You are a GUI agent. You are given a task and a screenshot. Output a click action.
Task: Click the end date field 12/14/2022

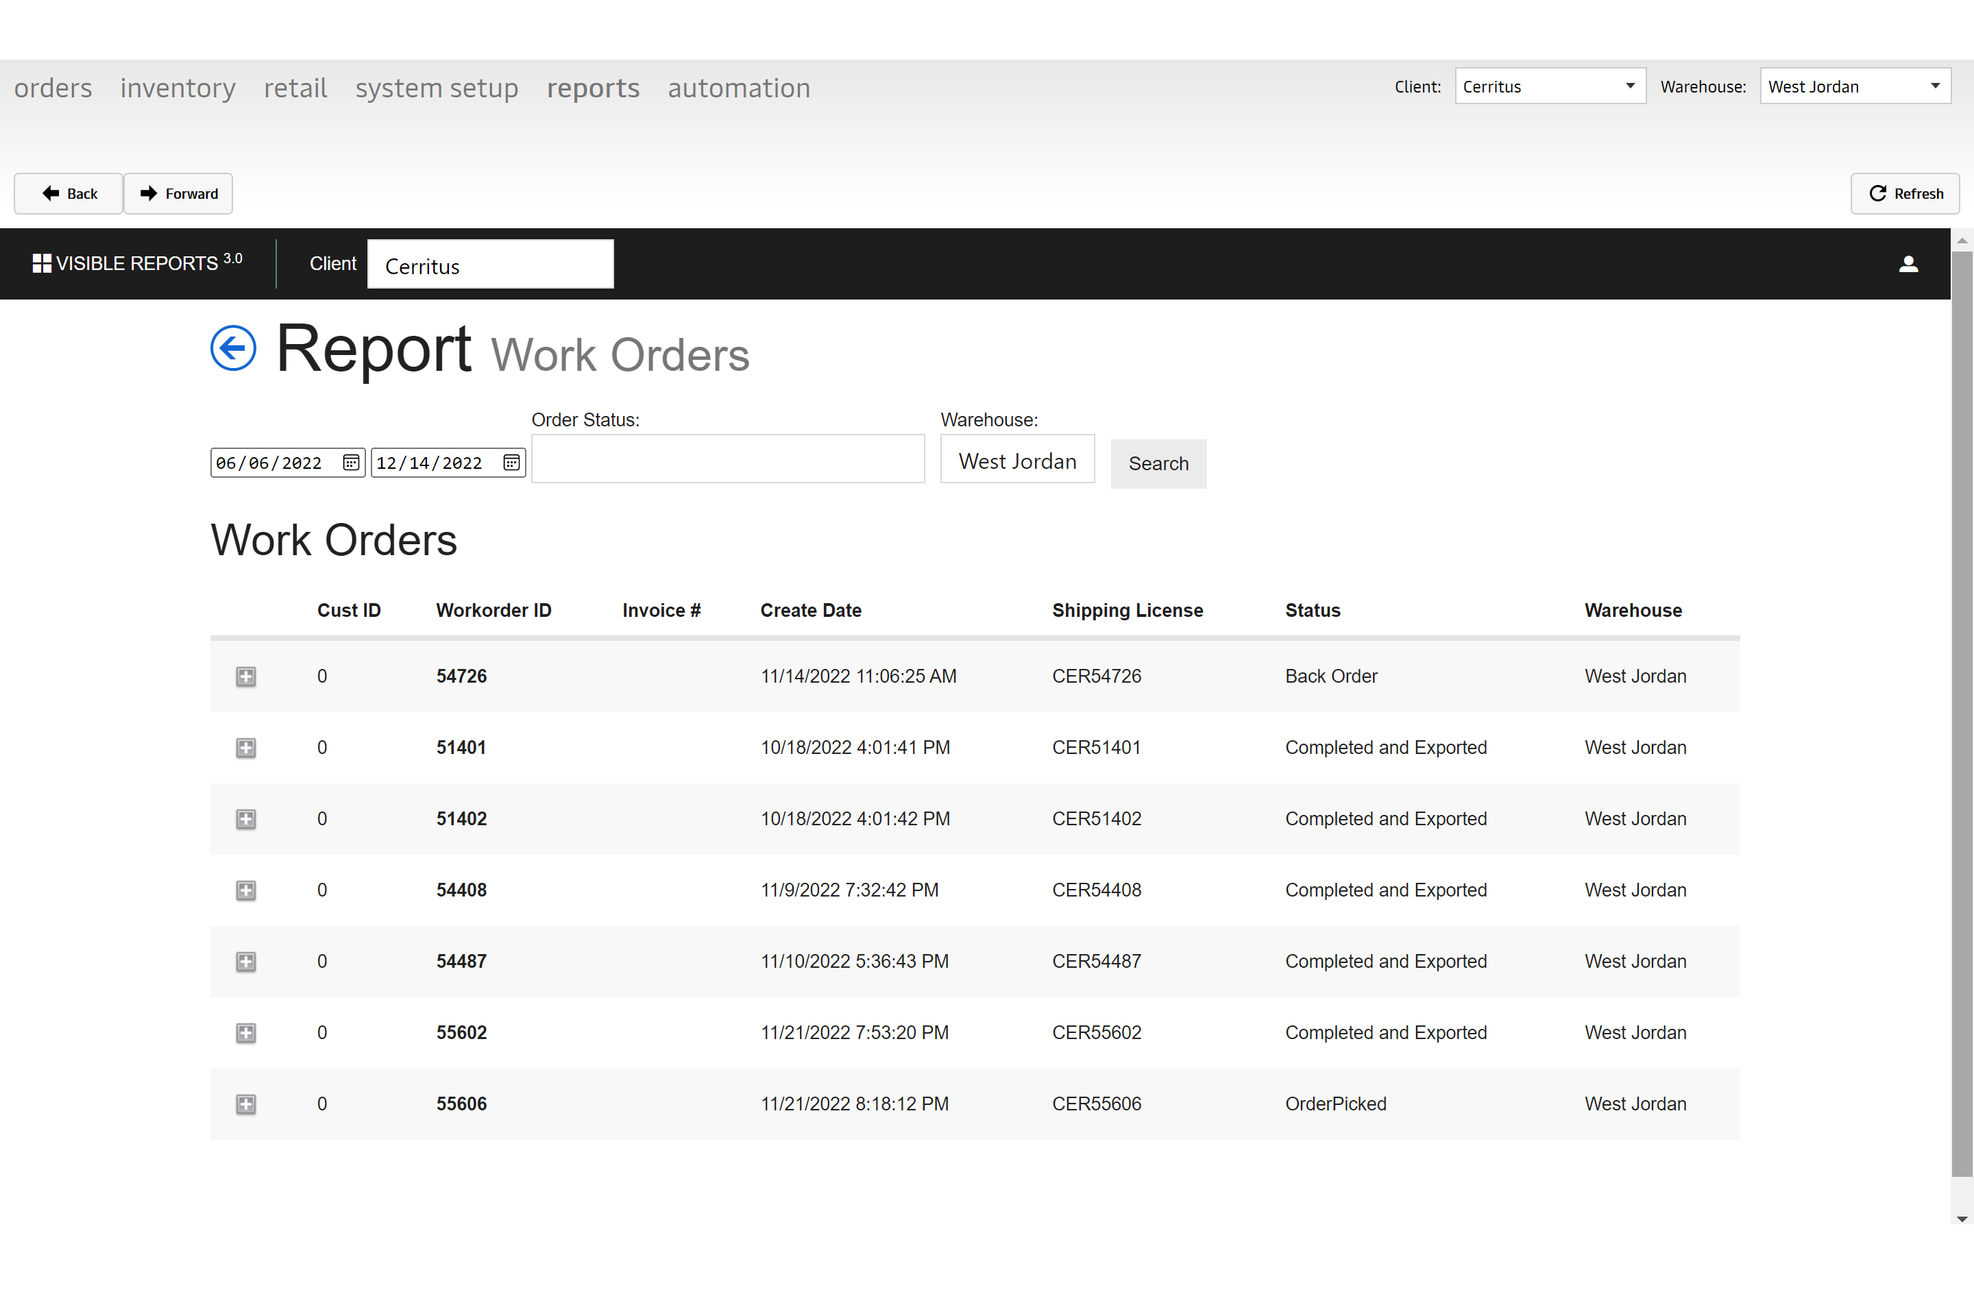coord(448,463)
